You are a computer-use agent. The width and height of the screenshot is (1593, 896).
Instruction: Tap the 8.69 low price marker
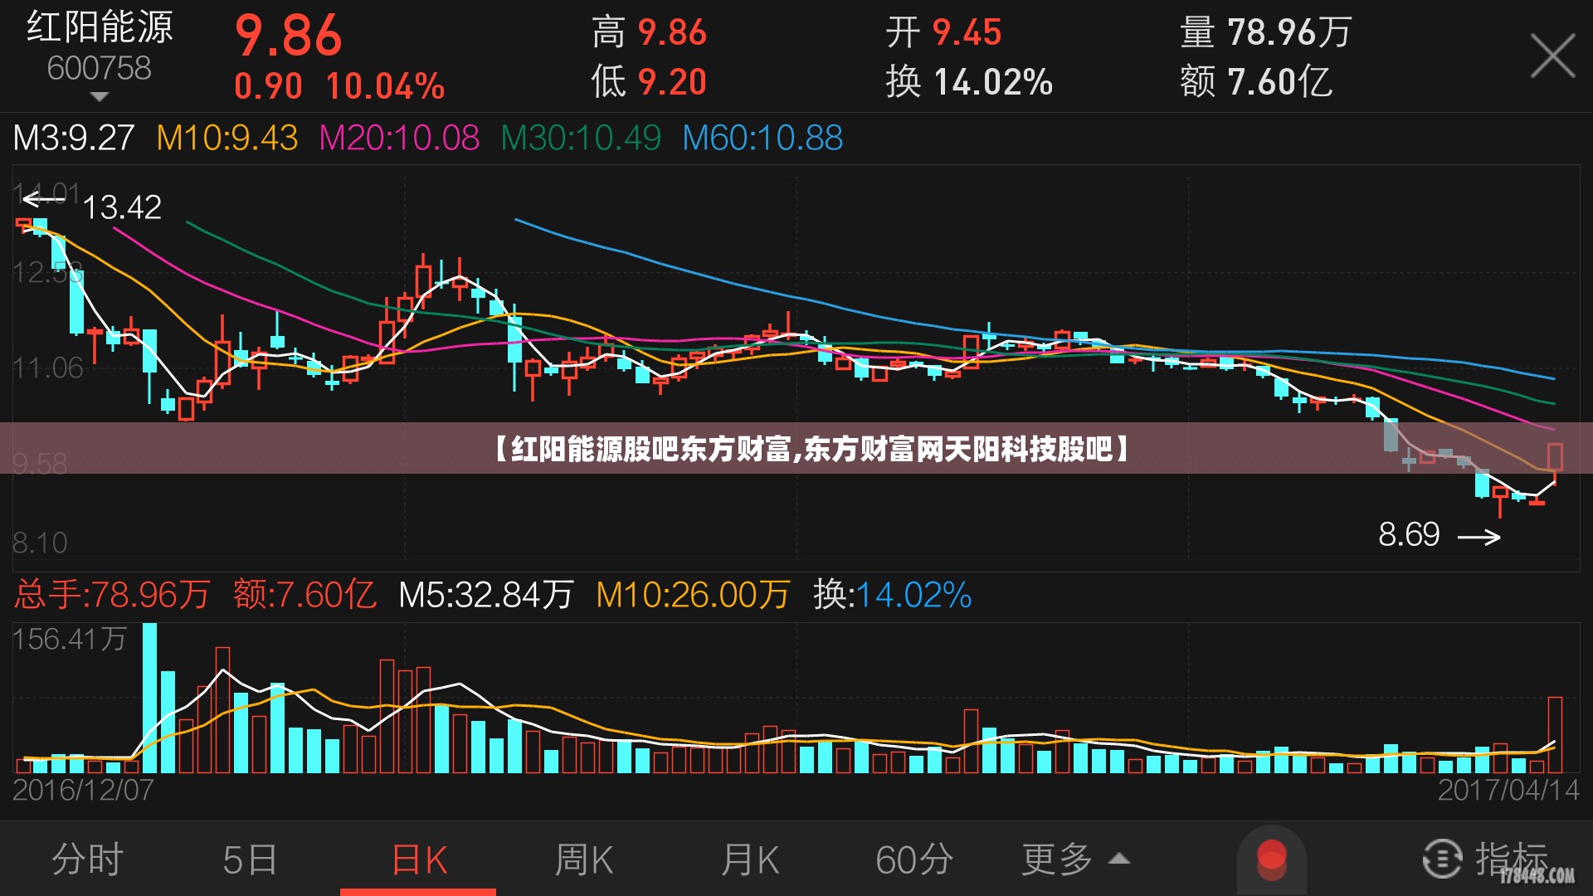1409,534
